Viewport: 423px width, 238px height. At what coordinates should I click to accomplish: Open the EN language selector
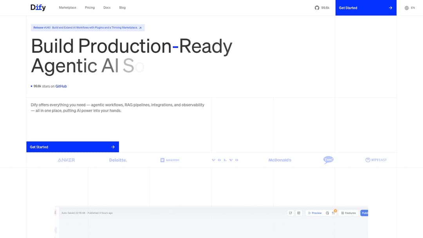(410, 8)
